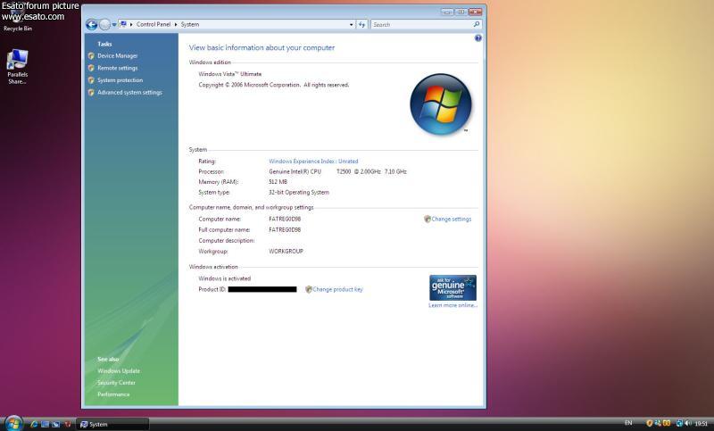
Task: Click the Change product key link
Action: coord(337,289)
